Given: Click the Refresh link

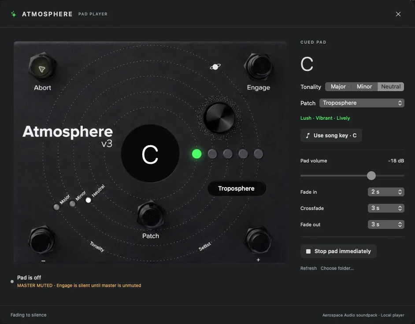Looking at the screenshot, I should [x=308, y=268].
